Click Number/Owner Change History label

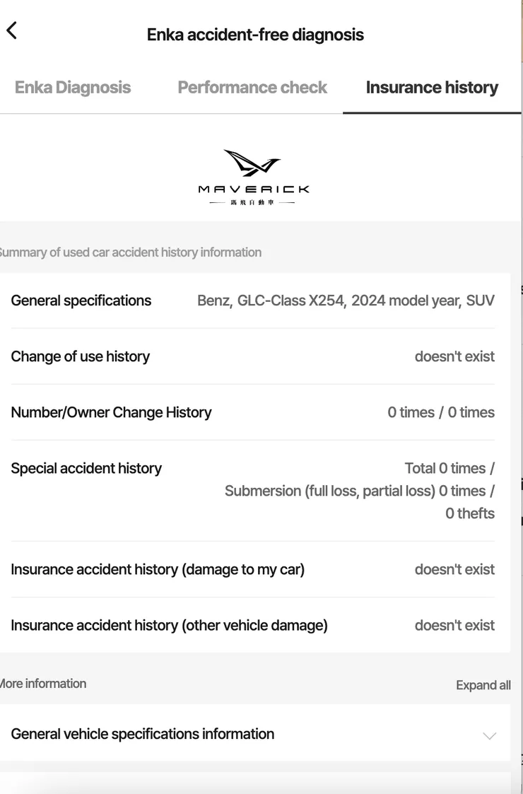pyautogui.click(x=112, y=412)
